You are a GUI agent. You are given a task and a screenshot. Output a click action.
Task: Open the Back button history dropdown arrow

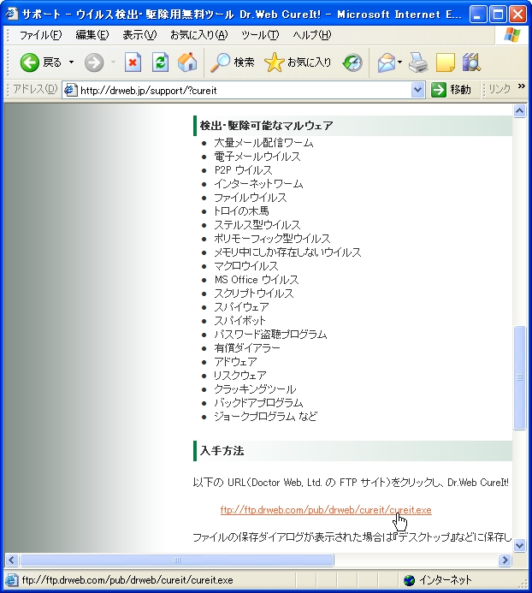coord(71,62)
